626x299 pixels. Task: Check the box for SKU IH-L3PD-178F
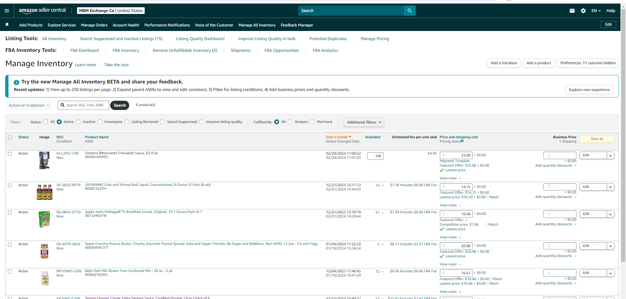pos(10,154)
